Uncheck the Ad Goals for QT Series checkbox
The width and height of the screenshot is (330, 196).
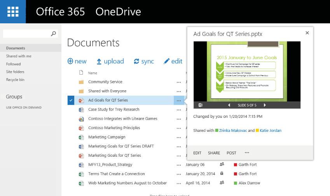pyautogui.click(x=71, y=100)
